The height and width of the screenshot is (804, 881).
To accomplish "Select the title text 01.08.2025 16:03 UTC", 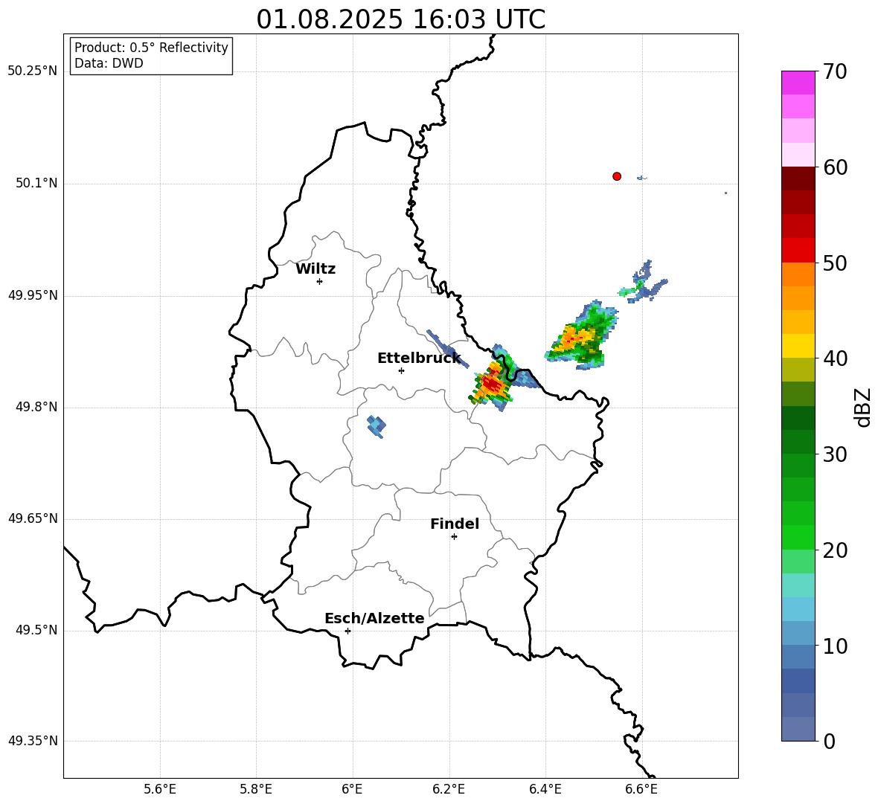I will coord(400,19).
